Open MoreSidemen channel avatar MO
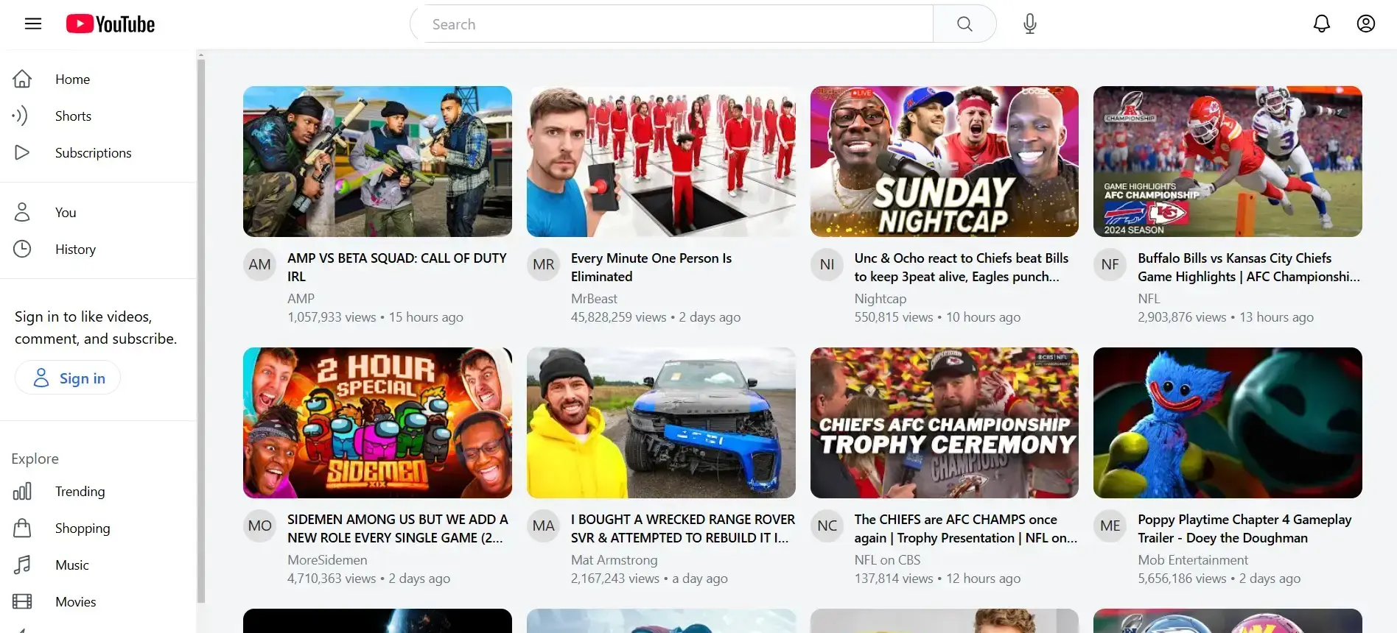 point(259,526)
